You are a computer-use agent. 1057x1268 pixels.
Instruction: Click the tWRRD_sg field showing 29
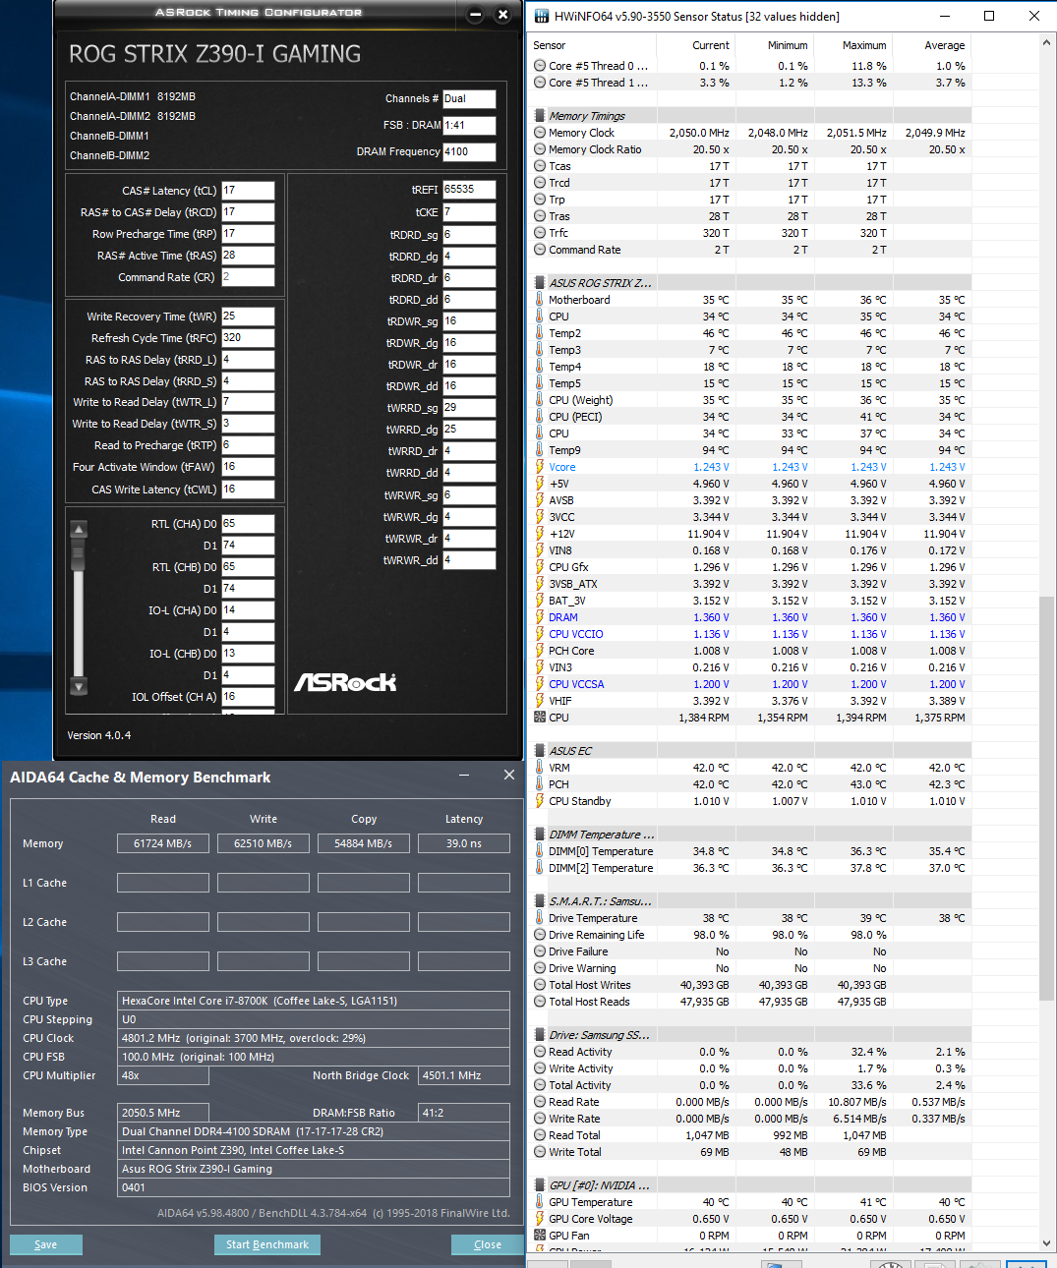[x=469, y=407]
